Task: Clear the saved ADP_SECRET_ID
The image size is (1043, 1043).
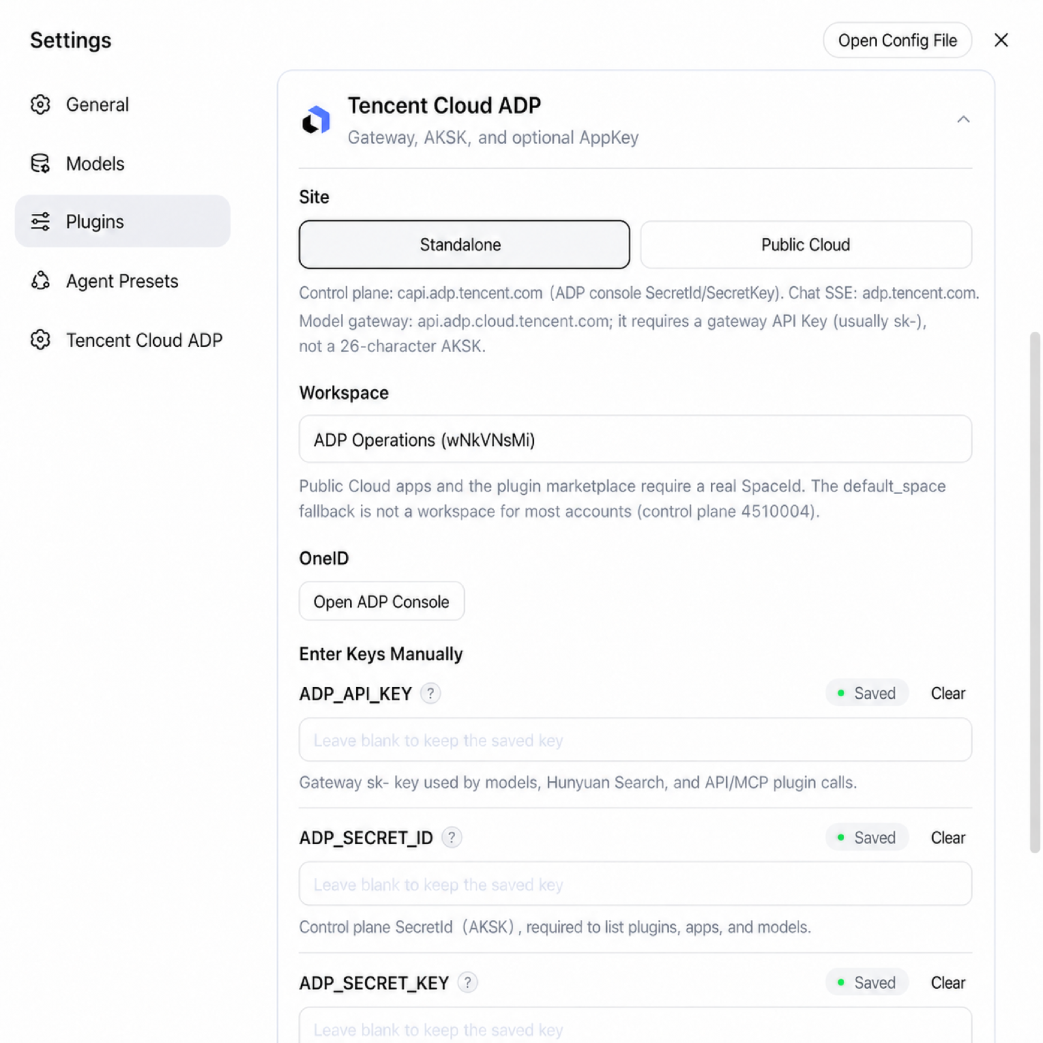Action: tap(948, 838)
